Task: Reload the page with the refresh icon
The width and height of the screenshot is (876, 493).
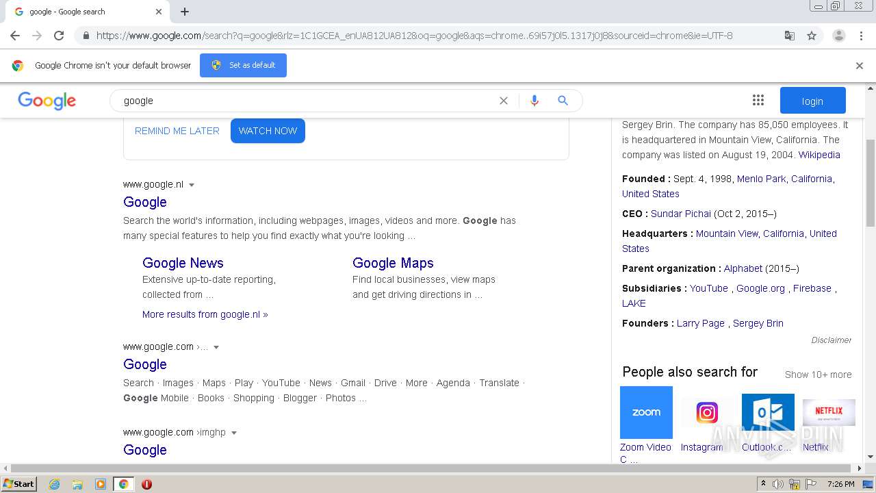Action: coord(59,36)
